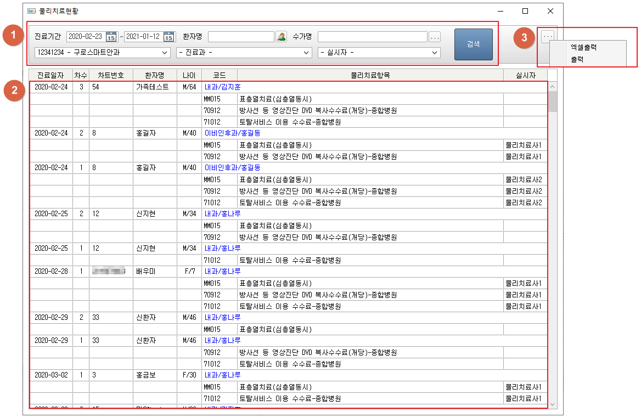Click the 내과/김지훈 link in the first row
641x417 pixels.
(x=222, y=87)
